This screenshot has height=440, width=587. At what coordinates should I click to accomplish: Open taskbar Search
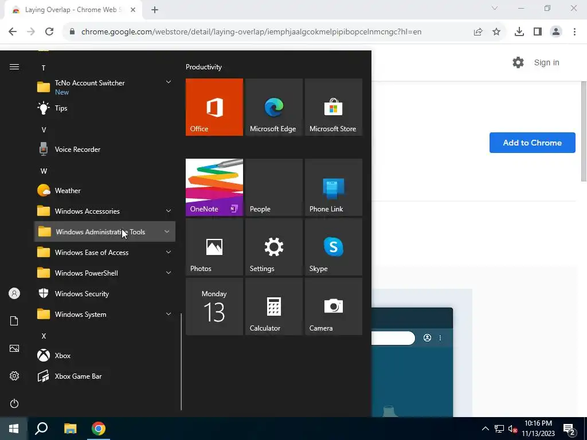41,429
